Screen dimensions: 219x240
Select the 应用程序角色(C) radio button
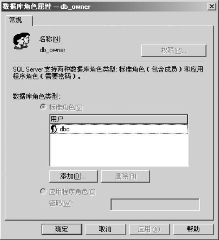43,191
